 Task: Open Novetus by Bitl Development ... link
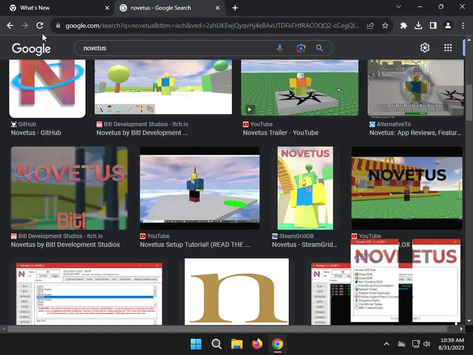pos(142,133)
